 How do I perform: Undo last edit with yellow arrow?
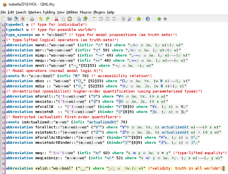pyautogui.click(x=41, y=19)
